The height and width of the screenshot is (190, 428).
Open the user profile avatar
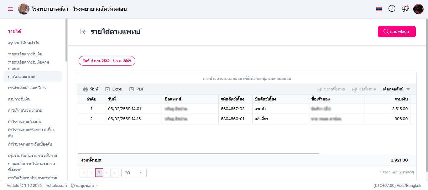coord(418,9)
